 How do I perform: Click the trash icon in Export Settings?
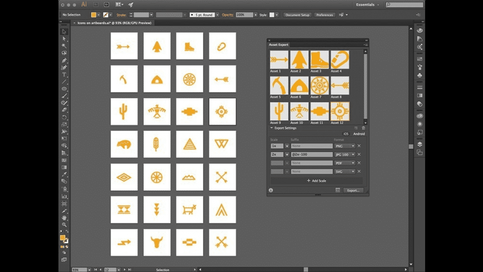pyautogui.click(x=364, y=128)
